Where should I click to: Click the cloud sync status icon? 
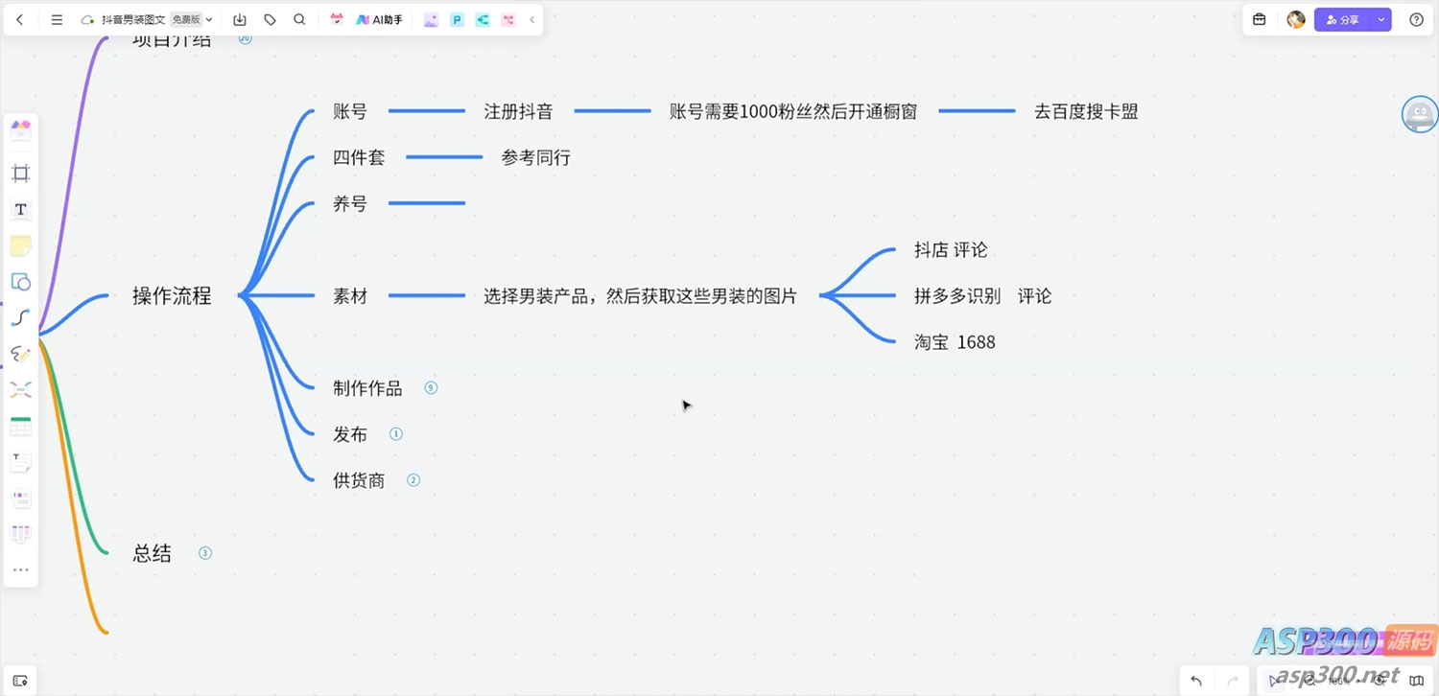pyautogui.click(x=87, y=19)
